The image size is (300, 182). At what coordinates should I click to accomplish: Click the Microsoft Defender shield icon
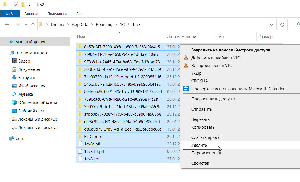pos(186,89)
